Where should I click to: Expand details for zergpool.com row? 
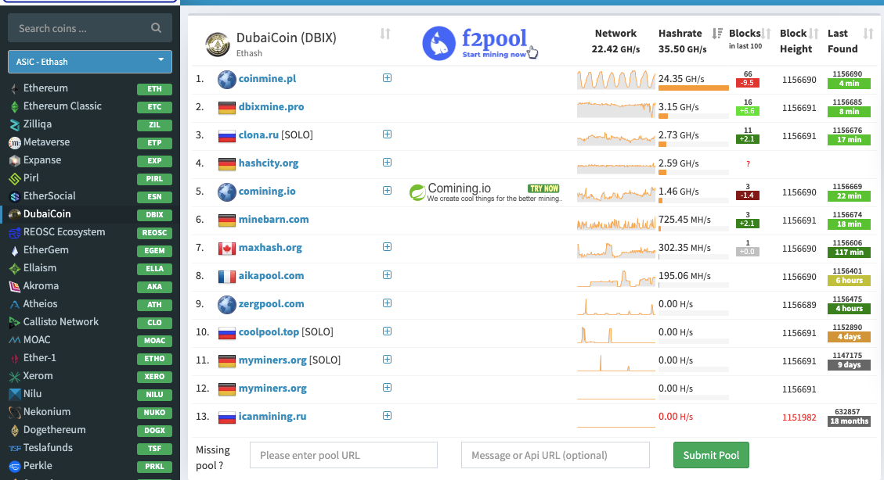click(387, 303)
